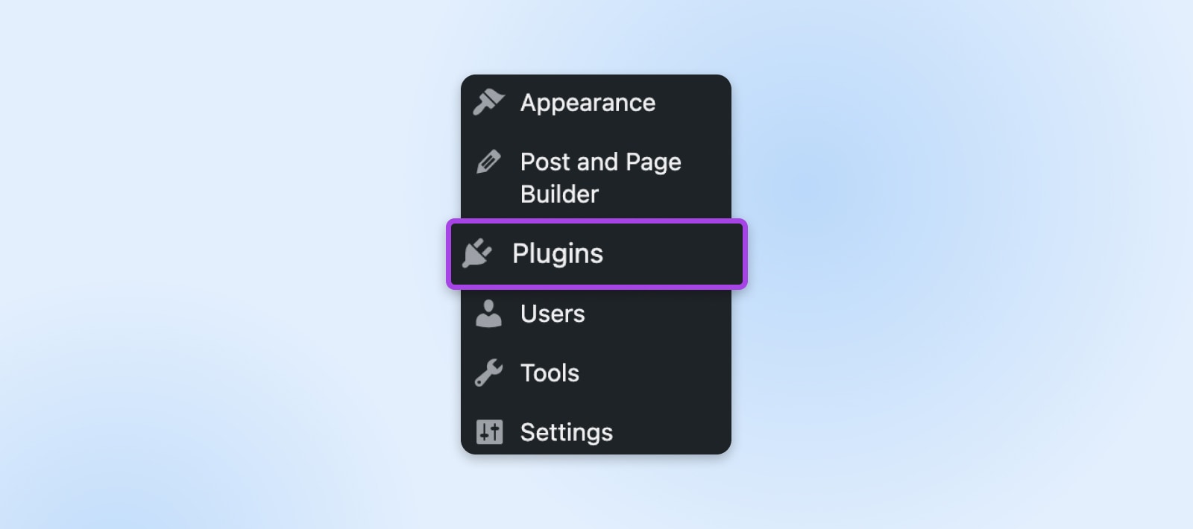Click the Appearance paintbrush icon
This screenshot has height=529, width=1193.
[x=490, y=102]
